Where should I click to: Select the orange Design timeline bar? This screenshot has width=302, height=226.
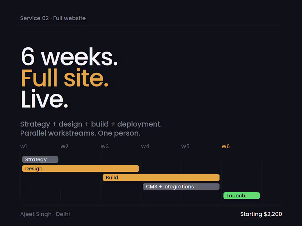[x=80, y=168]
